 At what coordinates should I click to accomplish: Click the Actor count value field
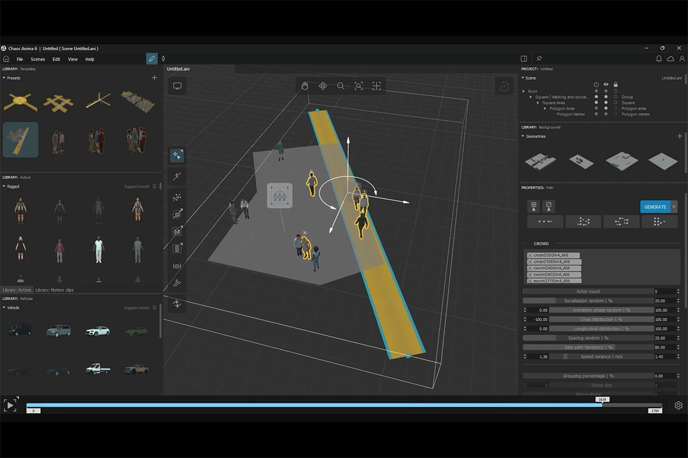click(665, 292)
